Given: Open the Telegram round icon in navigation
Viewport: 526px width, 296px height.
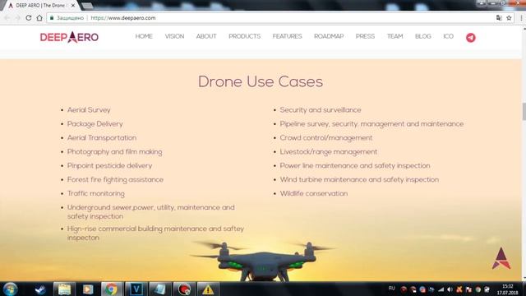Looking at the screenshot, I should click(471, 37).
